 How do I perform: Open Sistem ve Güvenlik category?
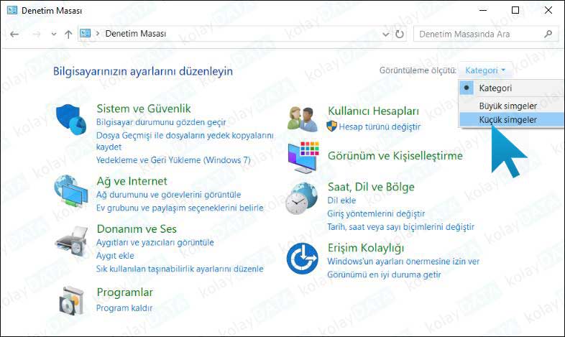click(144, 109)
